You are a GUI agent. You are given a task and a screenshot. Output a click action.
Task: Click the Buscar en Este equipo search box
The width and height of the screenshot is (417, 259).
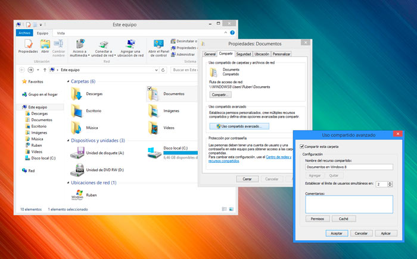(184, 70)
